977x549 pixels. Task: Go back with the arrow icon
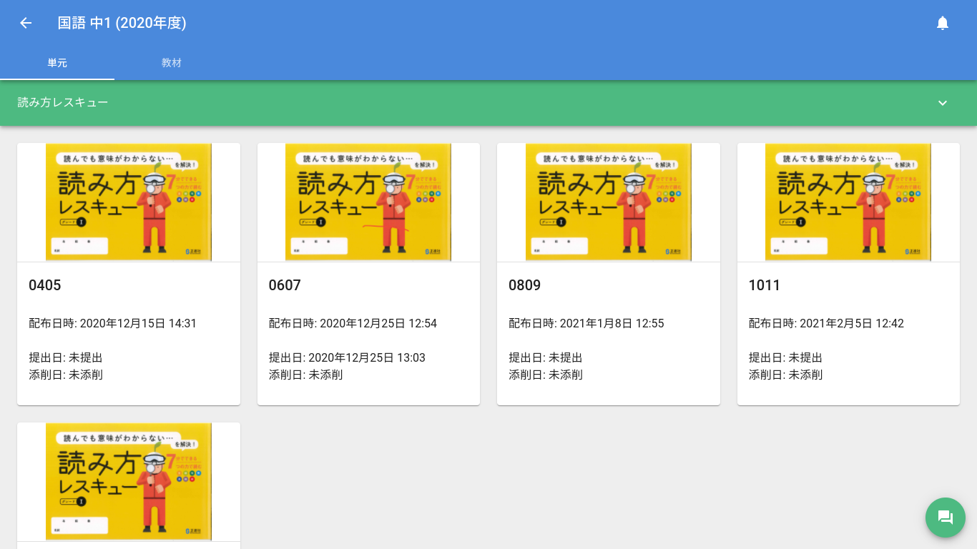coord(26,23)
